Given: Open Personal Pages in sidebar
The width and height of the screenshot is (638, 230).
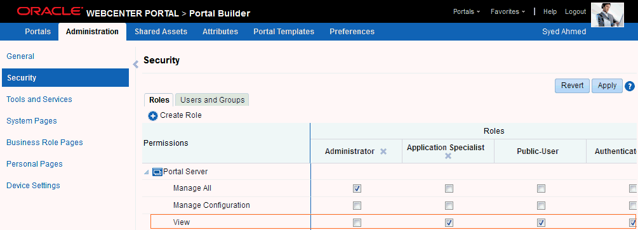Looking at the screenshot, I should tap(34, 164).
